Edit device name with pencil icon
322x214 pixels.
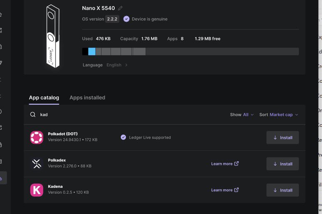point(120,8)
